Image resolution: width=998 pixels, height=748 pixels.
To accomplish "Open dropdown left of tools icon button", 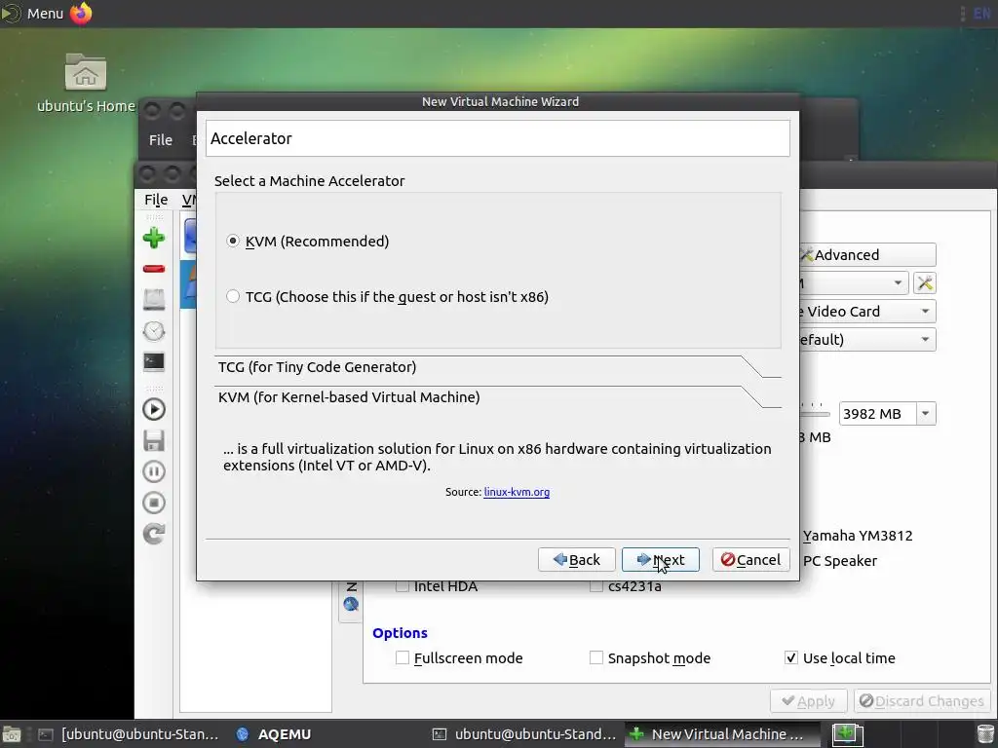I will tap(854, 283).
